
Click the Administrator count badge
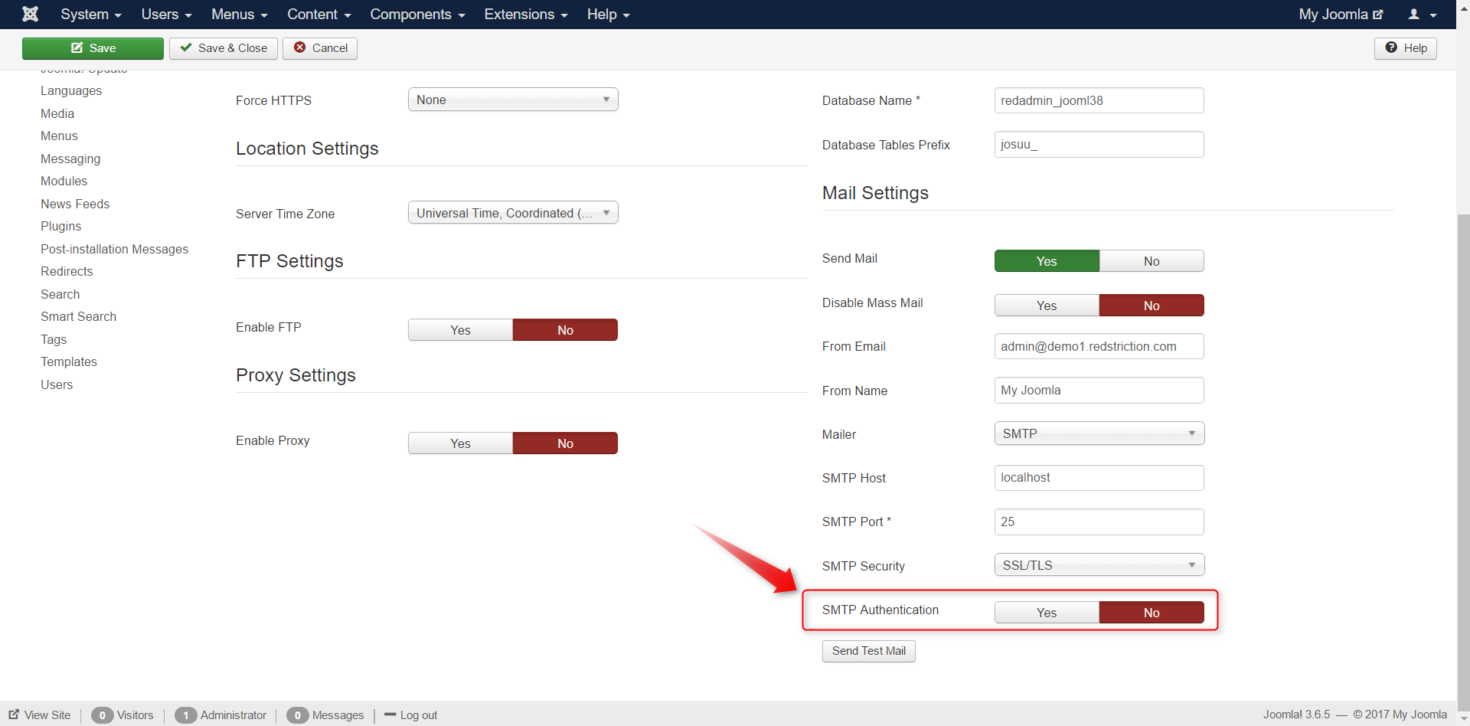pyautogui.click(x=185, y=715)
